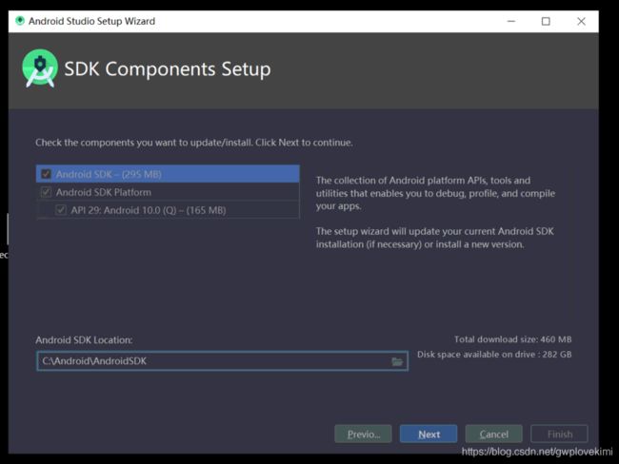Go back with the Previous button
619x464 pixels.
pos(363,434)
